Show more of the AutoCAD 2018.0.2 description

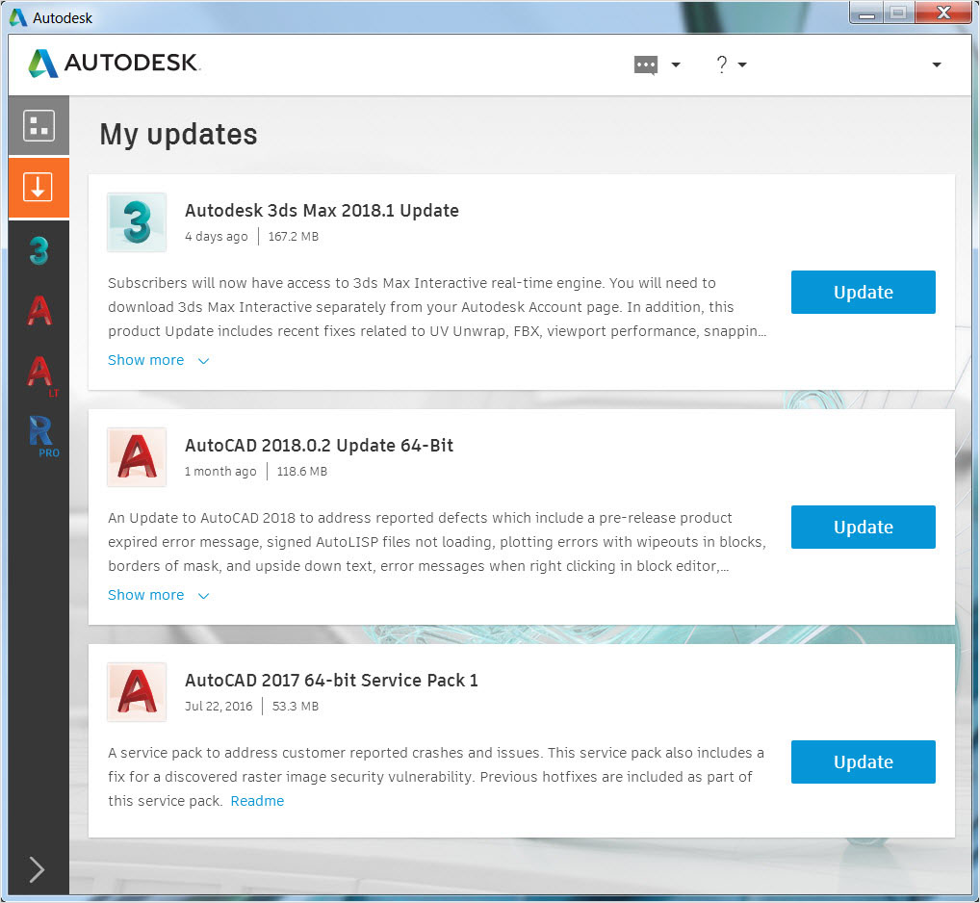tap(158, 595)
